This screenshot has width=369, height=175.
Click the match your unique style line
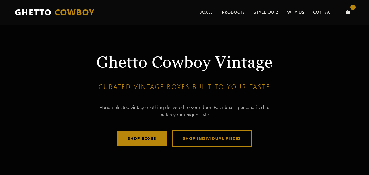(x=184, y=115)
